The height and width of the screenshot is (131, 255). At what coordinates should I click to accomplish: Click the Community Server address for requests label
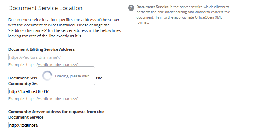[56, 115]
